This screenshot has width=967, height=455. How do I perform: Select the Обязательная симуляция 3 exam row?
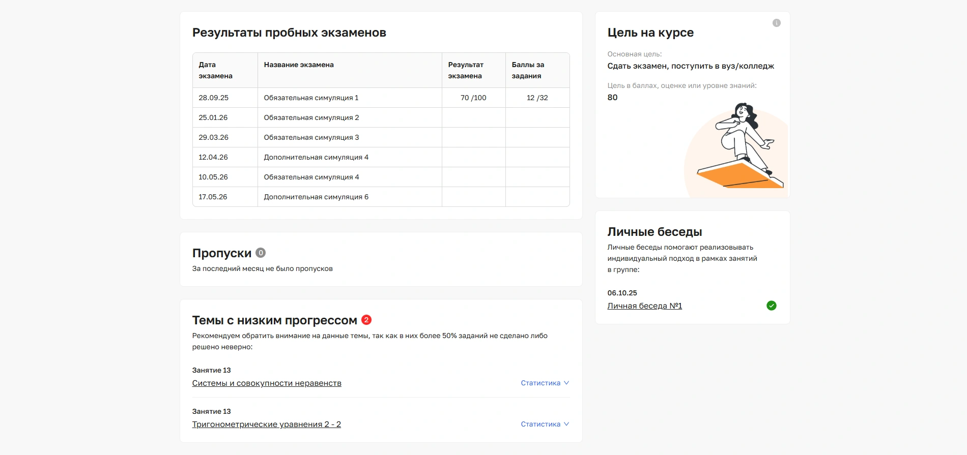tap(311, 137)
